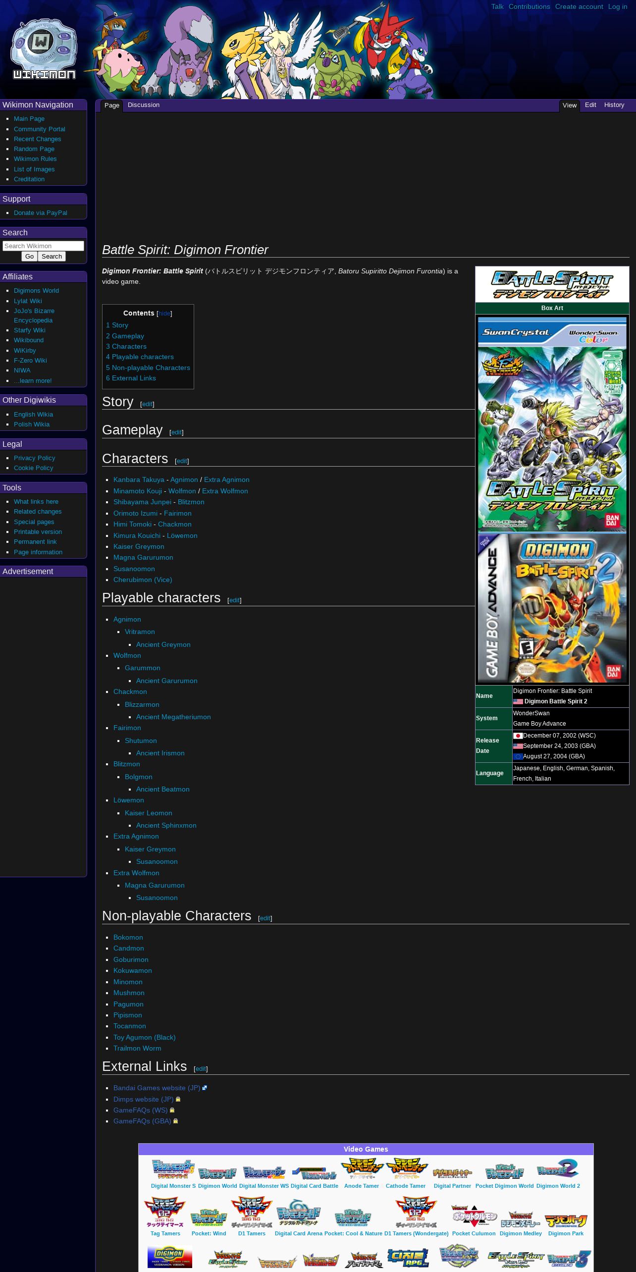Open Bandai Games website (JP) link
This screenshot has width=636, height=1272.
[157, 1088]
